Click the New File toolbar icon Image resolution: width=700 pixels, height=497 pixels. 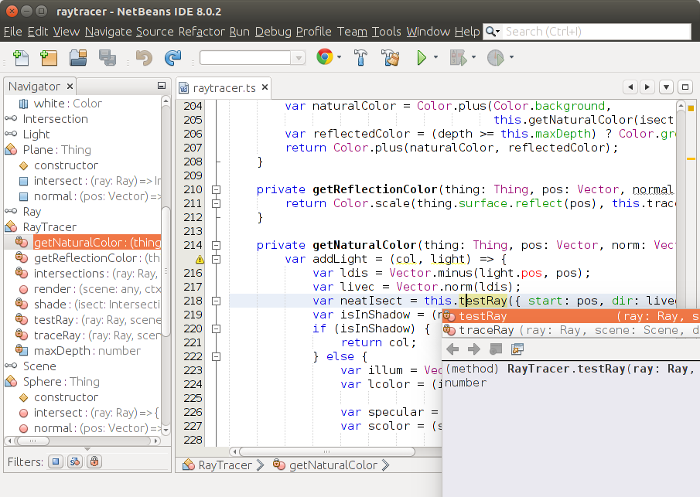[x=21, y=57]
